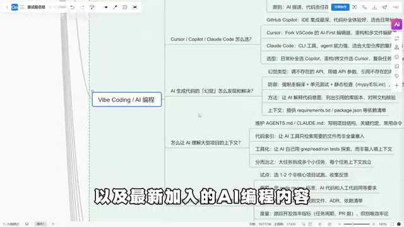
Task: Click the topic count in the status bar
Action: click(x=285, y=224)
